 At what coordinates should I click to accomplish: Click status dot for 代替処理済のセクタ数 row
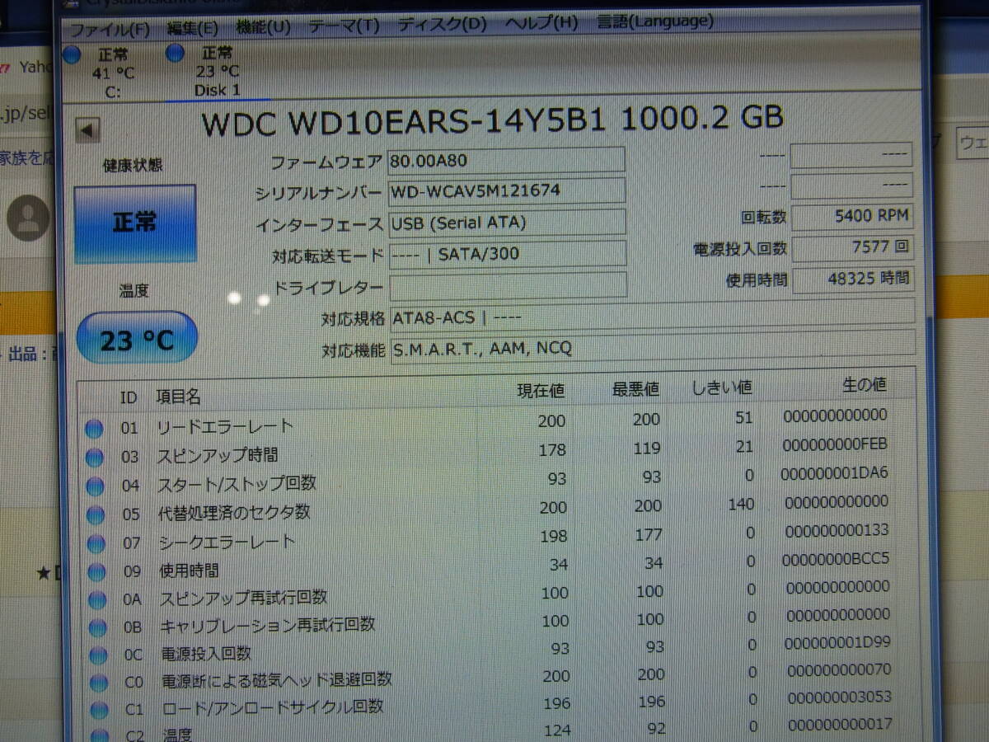click(x=96, y=514)
